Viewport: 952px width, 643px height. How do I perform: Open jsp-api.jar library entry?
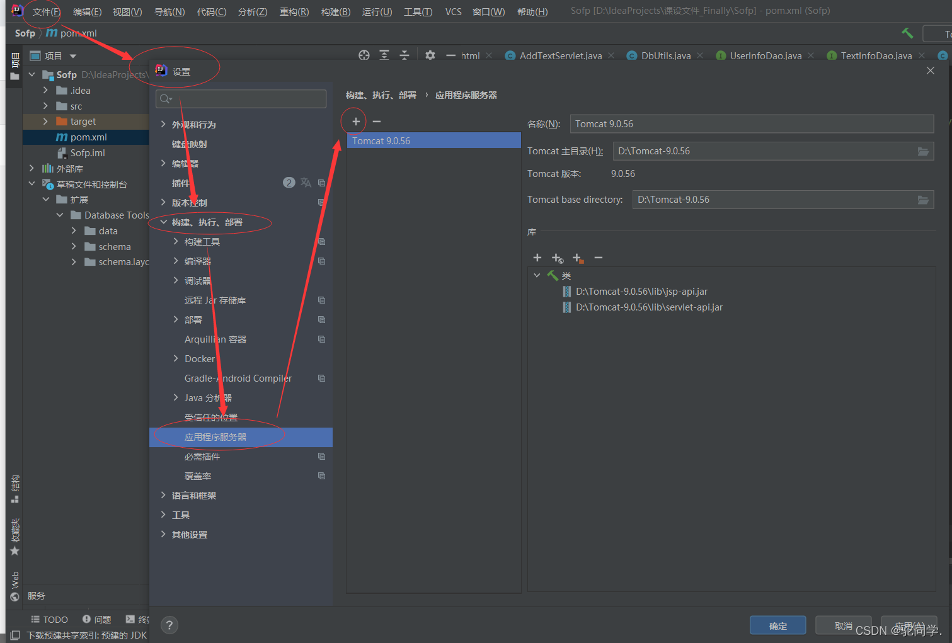click(x=641, y=292)
